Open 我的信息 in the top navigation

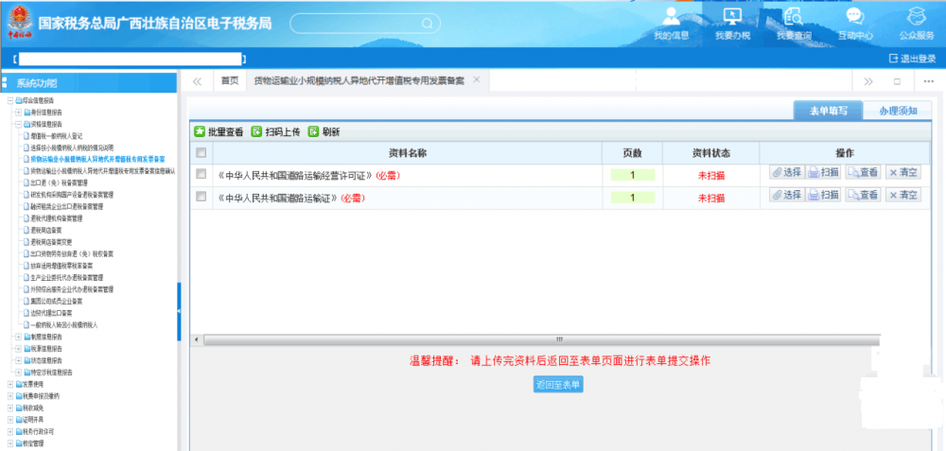[x=671, y=23]
